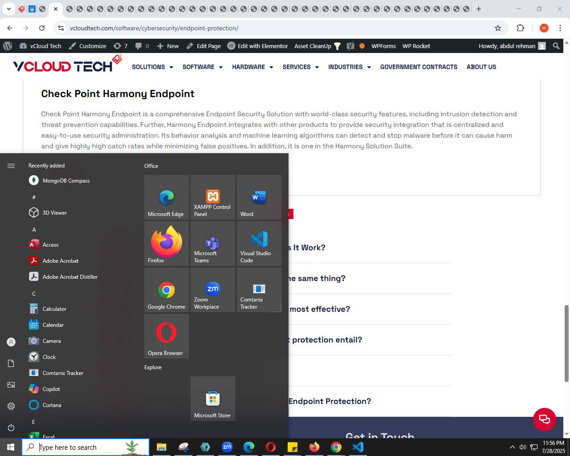Open Microsoft Store tile
This screenshot has width=570, height=456.
tap(213, 398)
